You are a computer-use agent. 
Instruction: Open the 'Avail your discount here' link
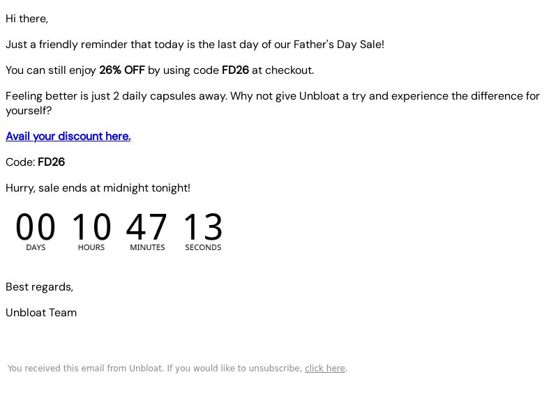click(x=68, y=137)
